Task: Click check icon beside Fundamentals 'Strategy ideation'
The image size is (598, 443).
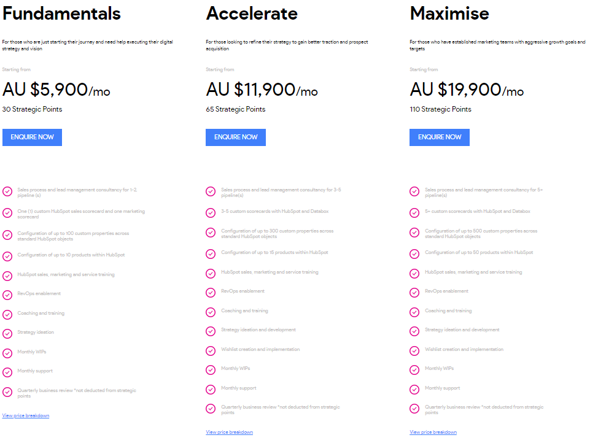Action: click(7, 334)
